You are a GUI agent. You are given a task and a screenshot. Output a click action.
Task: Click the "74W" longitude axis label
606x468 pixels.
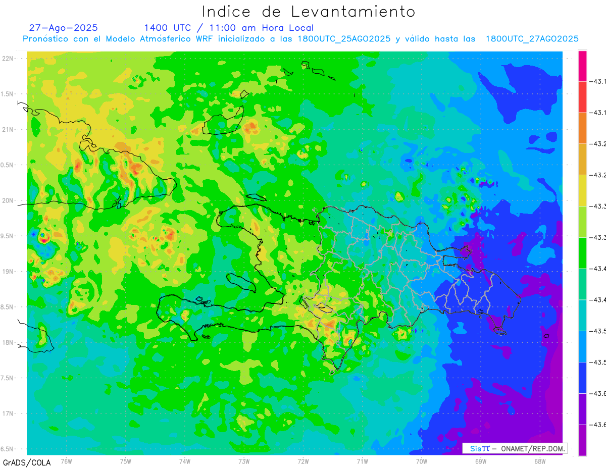click(185, 461)
